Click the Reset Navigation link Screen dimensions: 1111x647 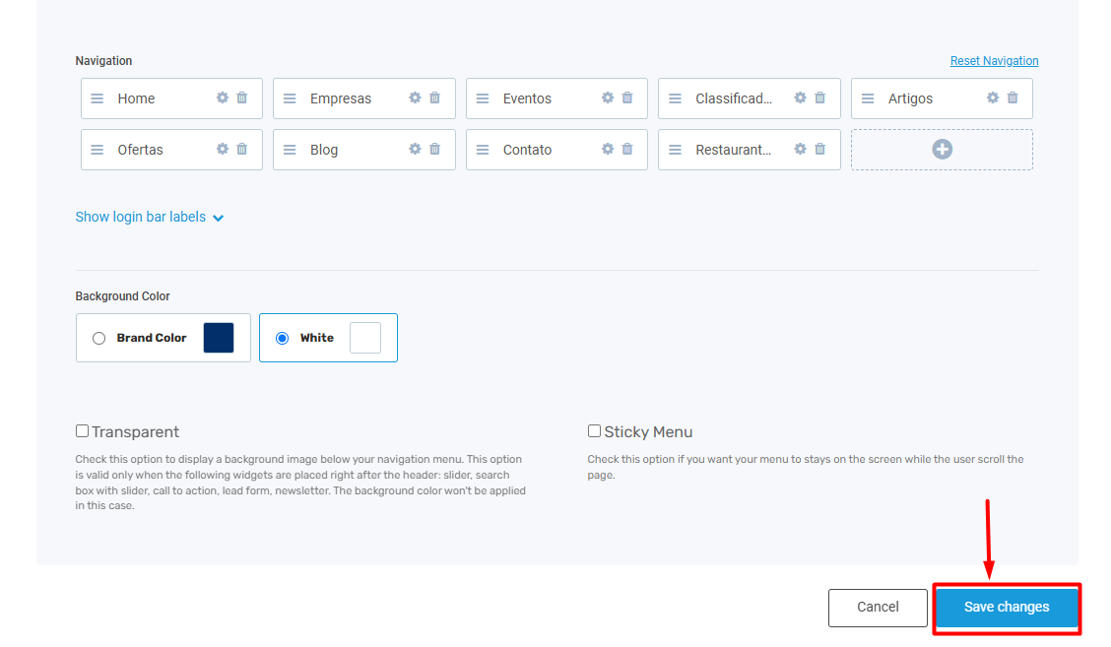[994, 61]
